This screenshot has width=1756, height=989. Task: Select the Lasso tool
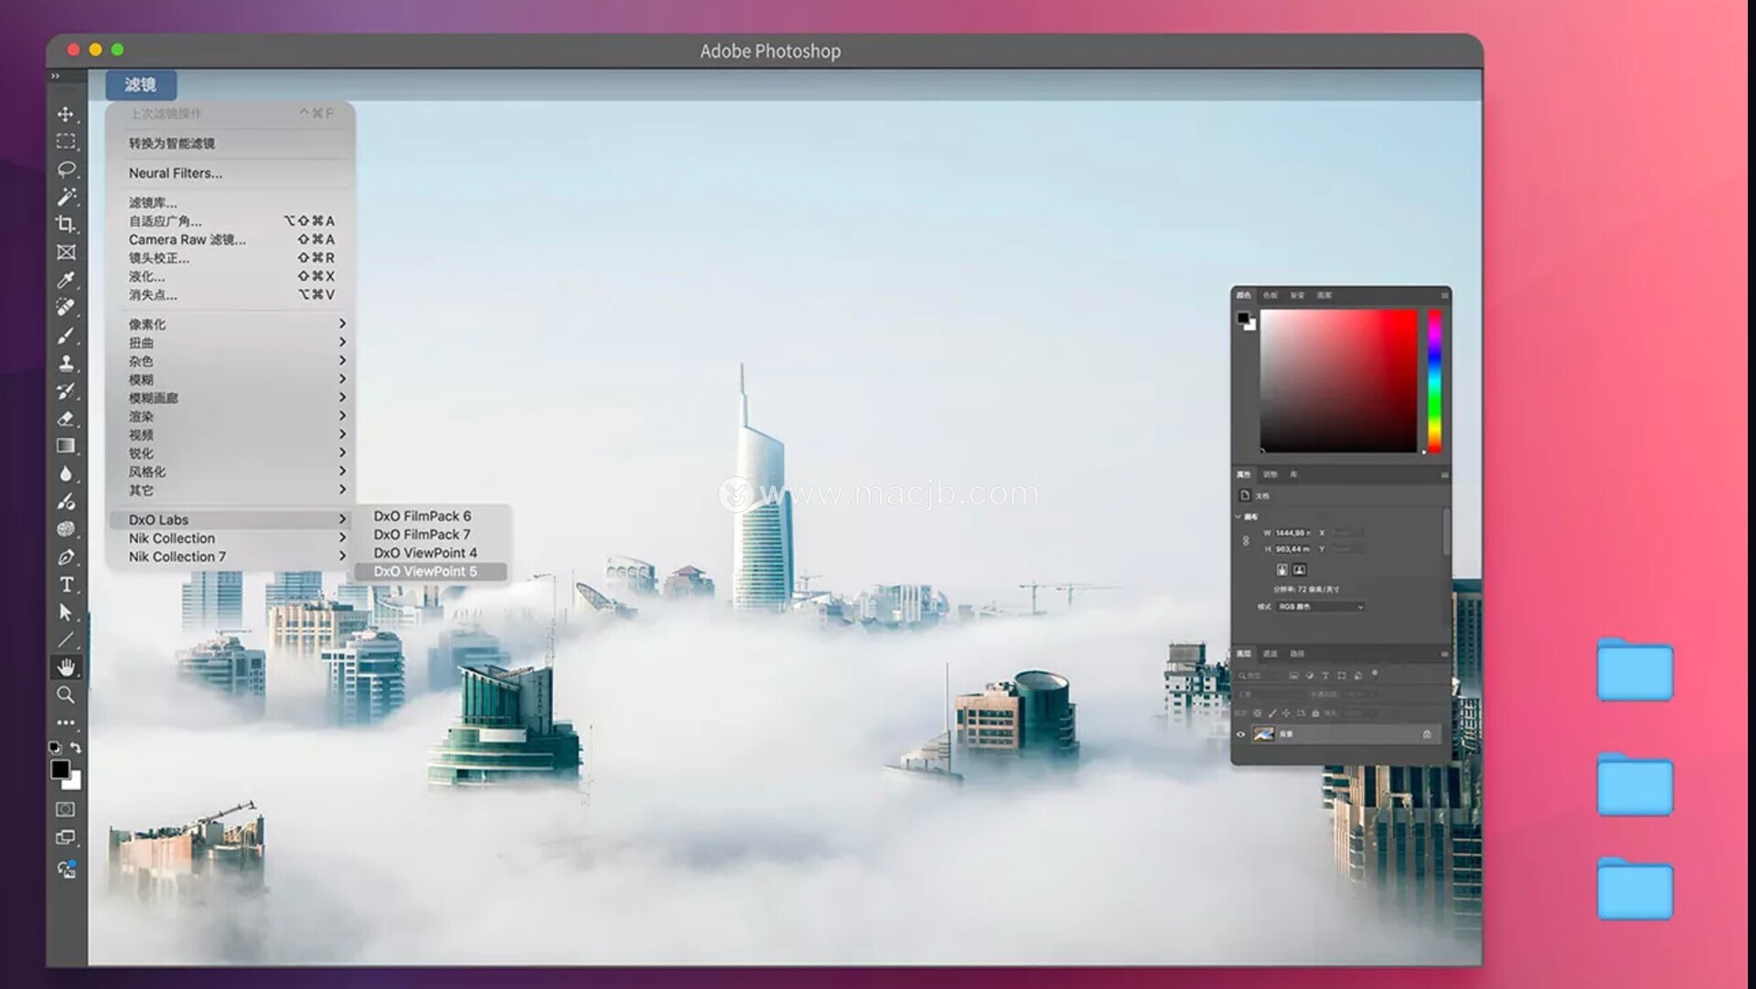66,169
